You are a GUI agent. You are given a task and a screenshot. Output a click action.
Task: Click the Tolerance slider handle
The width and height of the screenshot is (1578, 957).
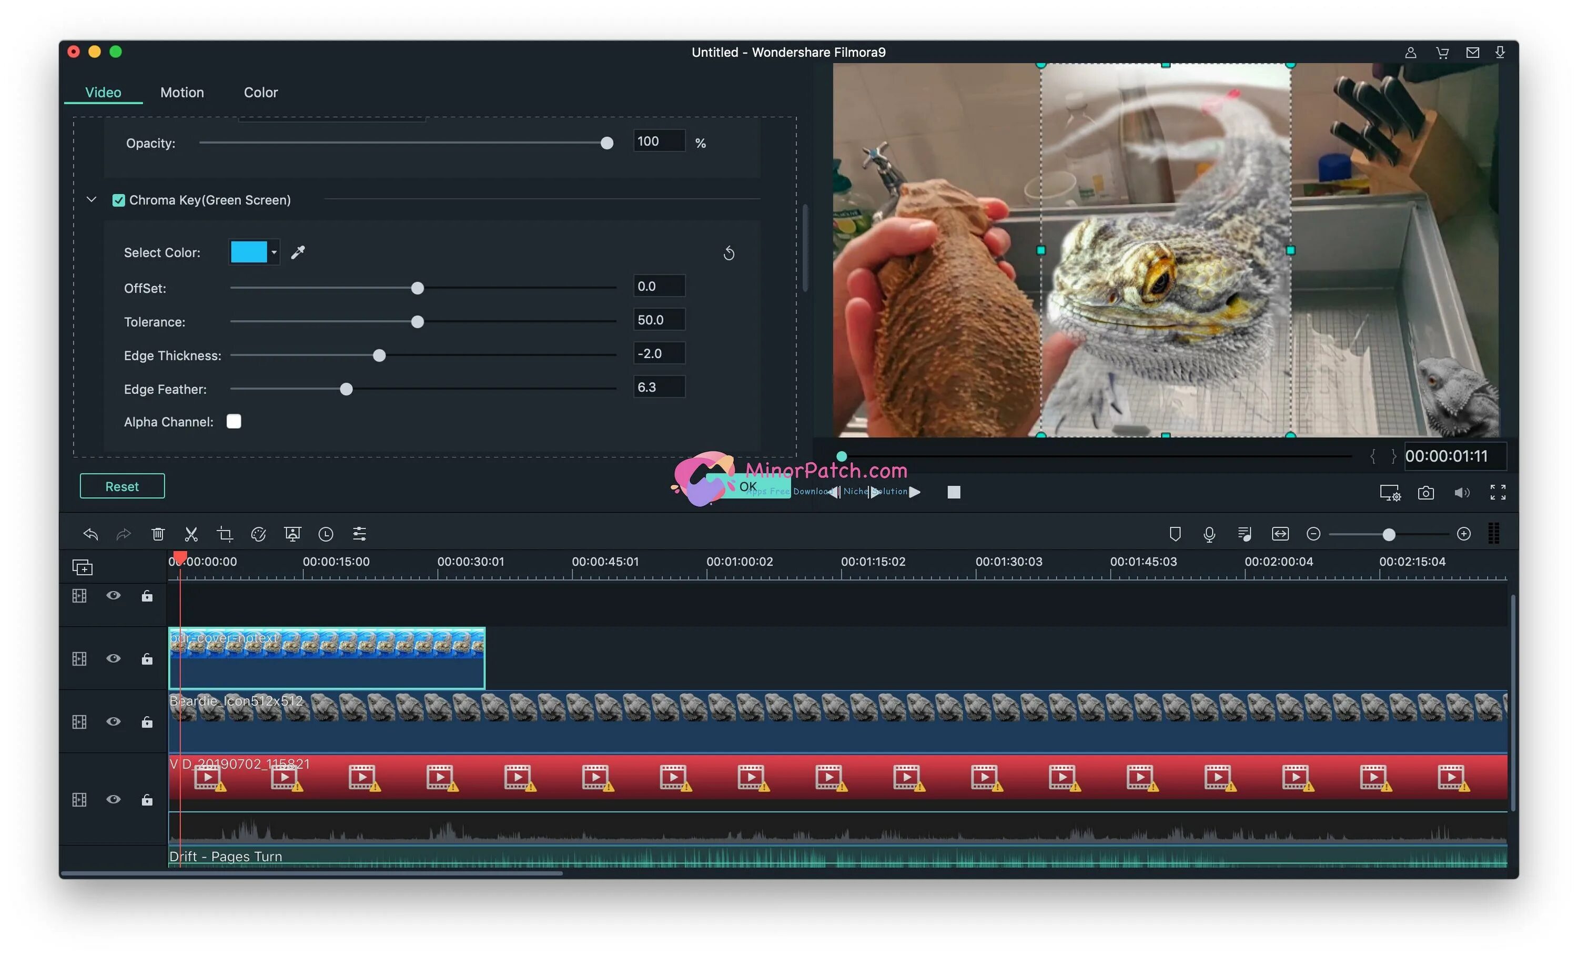click(x=417, y=321)
